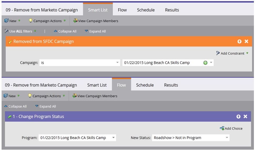Screen dimensions: 256x151
Task: Switch to Schedule tab in top panel
Action: 146,10
